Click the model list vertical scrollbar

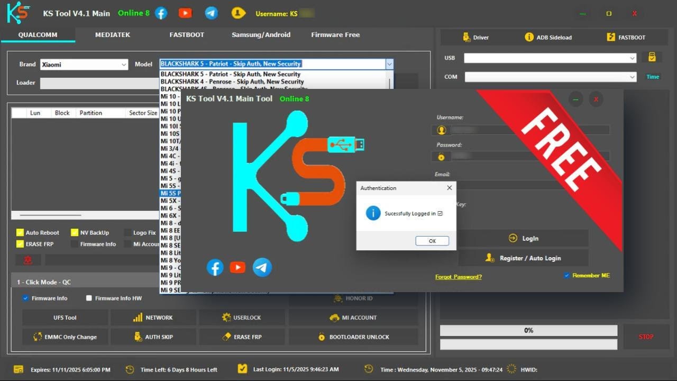pyautogui.click(x=391, y=84)
